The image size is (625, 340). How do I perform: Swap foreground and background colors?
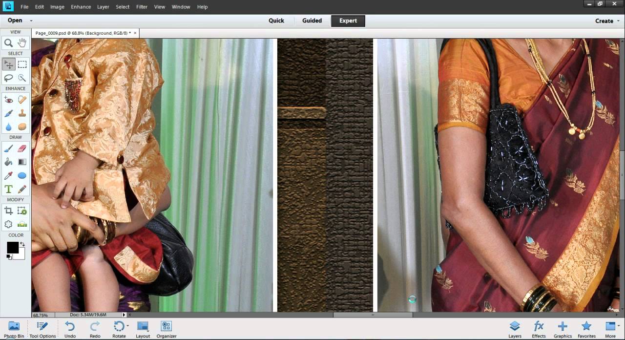pyautogui.click(x=21, y=244)
